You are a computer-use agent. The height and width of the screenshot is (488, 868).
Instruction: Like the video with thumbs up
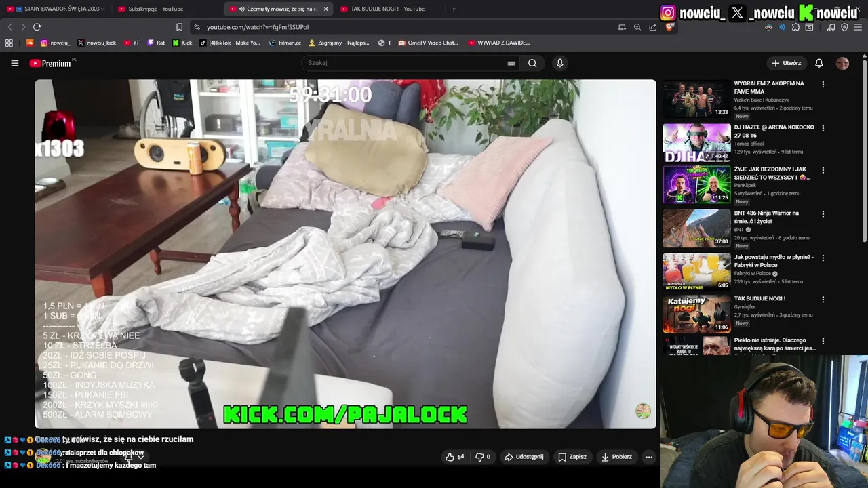[455, 457]
